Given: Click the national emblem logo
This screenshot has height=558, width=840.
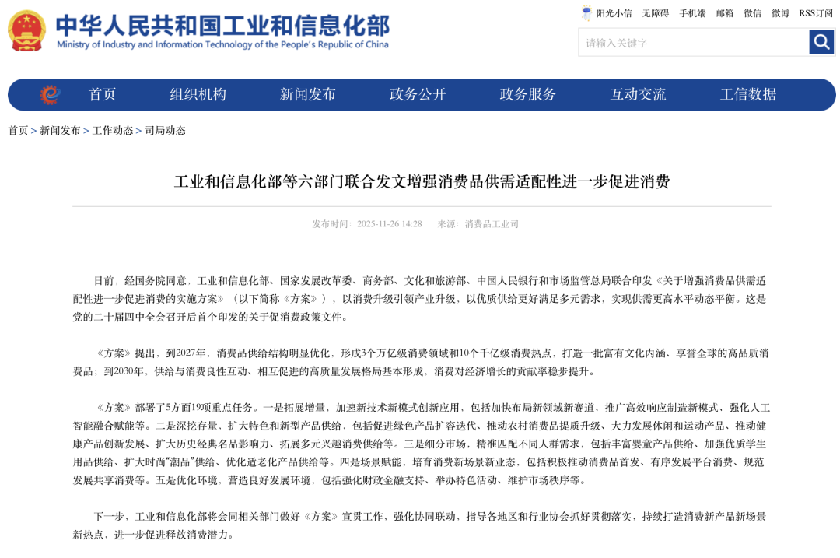Looking at the screenshot, I should 26,31.
